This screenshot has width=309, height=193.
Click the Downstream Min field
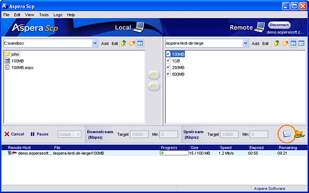168,134
